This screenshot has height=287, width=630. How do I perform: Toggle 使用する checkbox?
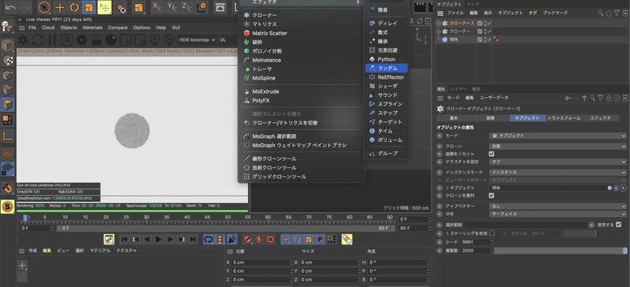point(619,225)
